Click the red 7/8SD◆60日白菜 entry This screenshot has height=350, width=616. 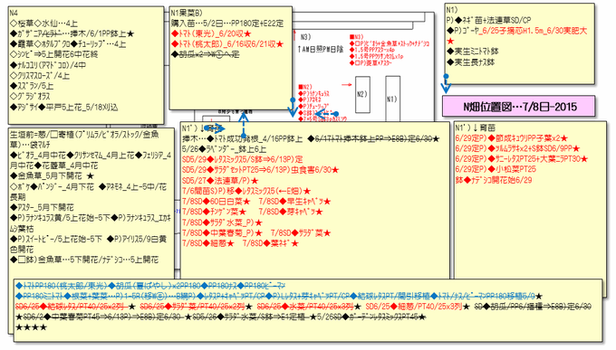click(217, 202)
